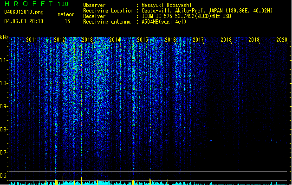Click the Receiving antenna label

107,22
